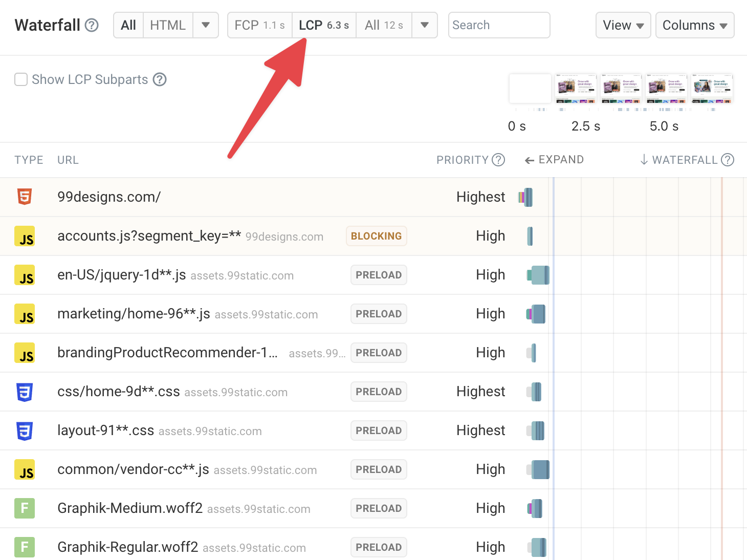Open the common/vendor-cc**.js request
The height and width of the screenshot is (560, 747).
tap(133, 469)
